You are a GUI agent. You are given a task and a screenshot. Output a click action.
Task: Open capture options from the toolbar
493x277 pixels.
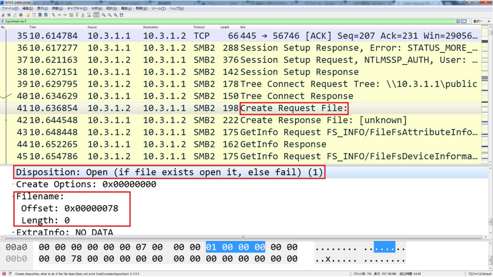pos(21,15)
